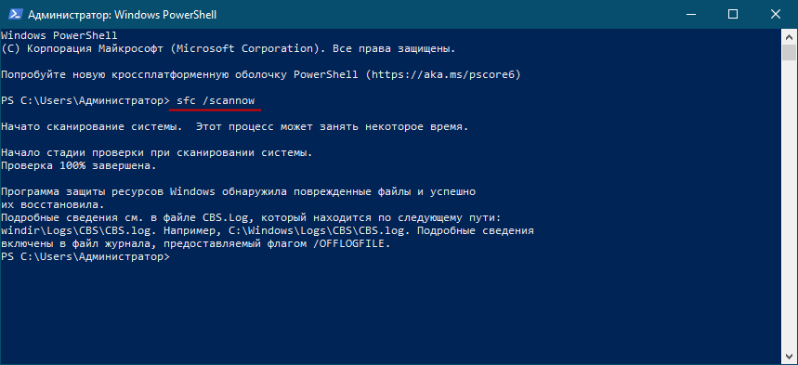Image resolution: width=798 pixels, height=365 pixels.
Task: Click the 'Начато сканирование системы' line
Action: click(x=91, y=126)
